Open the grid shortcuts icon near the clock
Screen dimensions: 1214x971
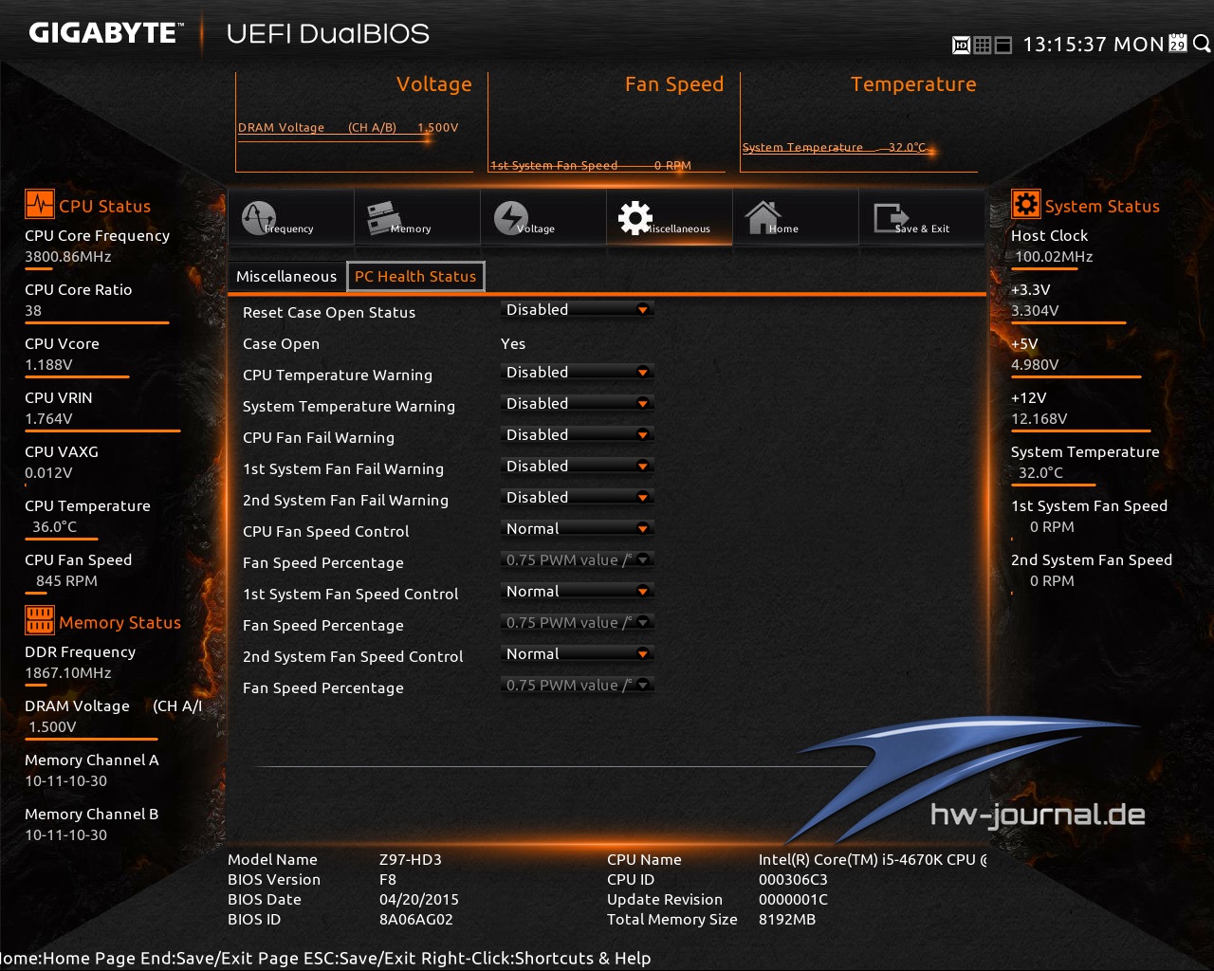[981, 44]
